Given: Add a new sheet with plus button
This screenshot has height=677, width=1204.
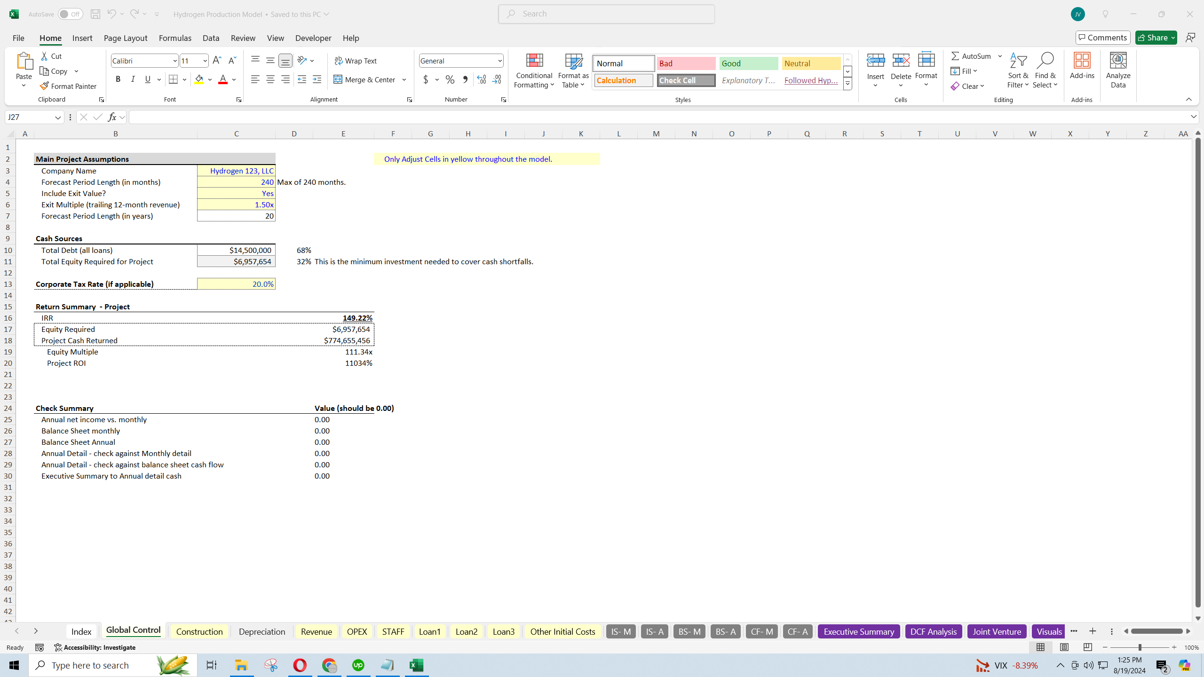Looking at the screenshot, I should (1093, 631).
